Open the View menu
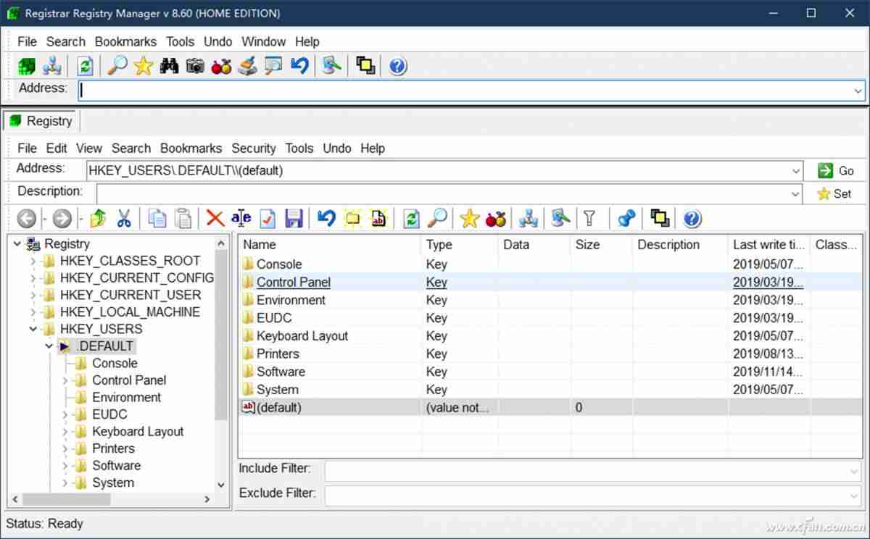 [89, 148]
